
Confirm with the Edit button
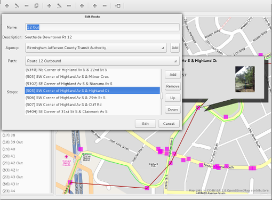click(146, 124)
